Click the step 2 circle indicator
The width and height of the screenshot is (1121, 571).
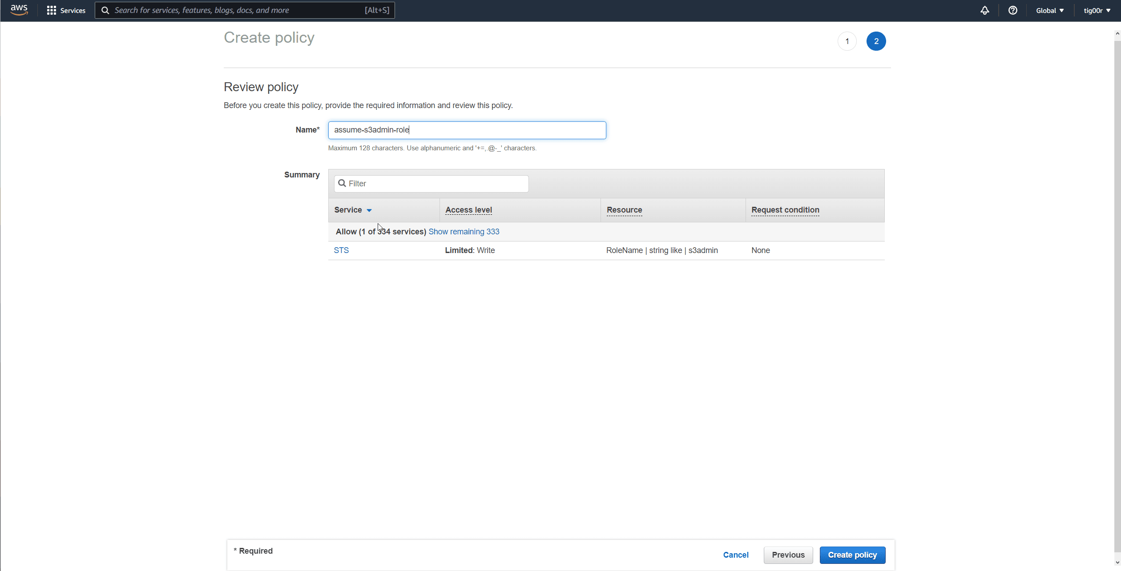(876, 41)
